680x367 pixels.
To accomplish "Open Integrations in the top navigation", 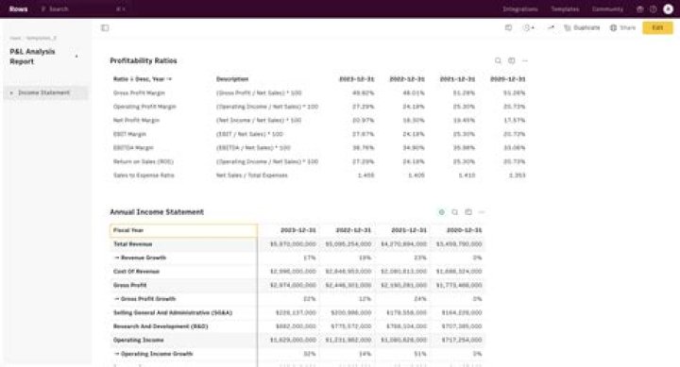I will click(520, 8).
